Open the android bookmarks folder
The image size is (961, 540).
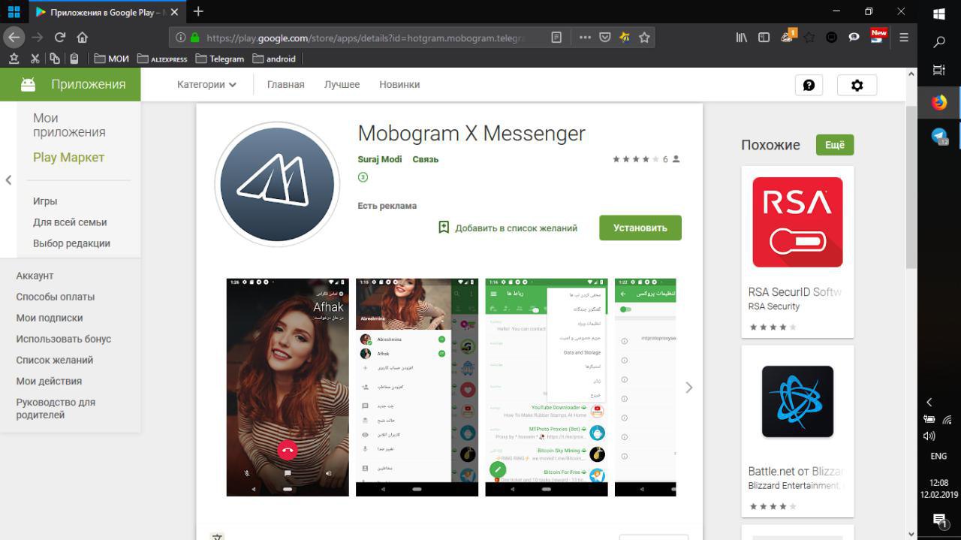point(274,59)
